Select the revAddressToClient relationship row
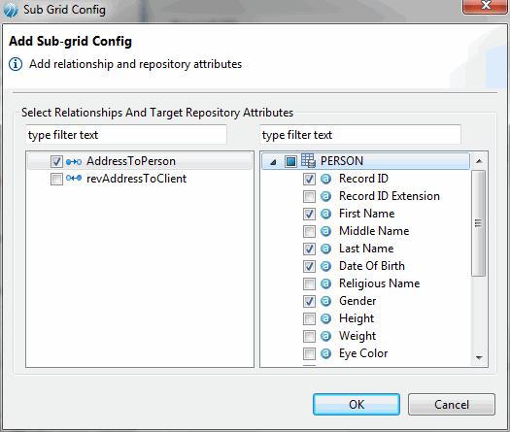This screenshot has width=510, height=432. [140, 179]
